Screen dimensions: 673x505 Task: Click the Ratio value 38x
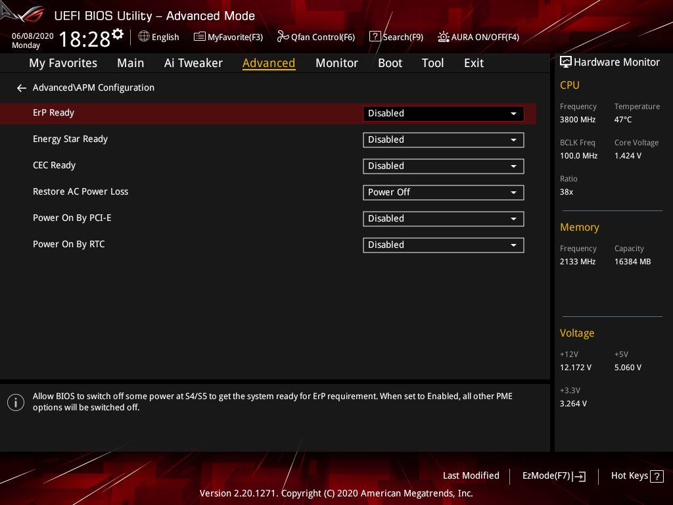567,192
